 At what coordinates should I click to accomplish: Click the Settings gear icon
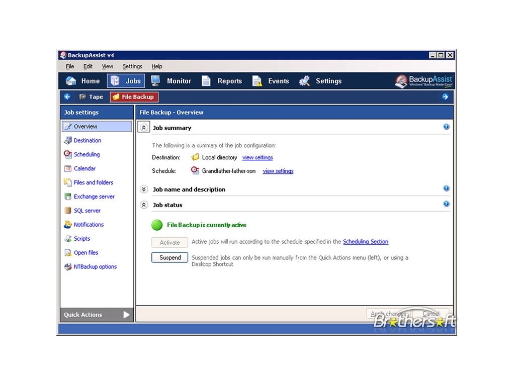pos(304,81)
